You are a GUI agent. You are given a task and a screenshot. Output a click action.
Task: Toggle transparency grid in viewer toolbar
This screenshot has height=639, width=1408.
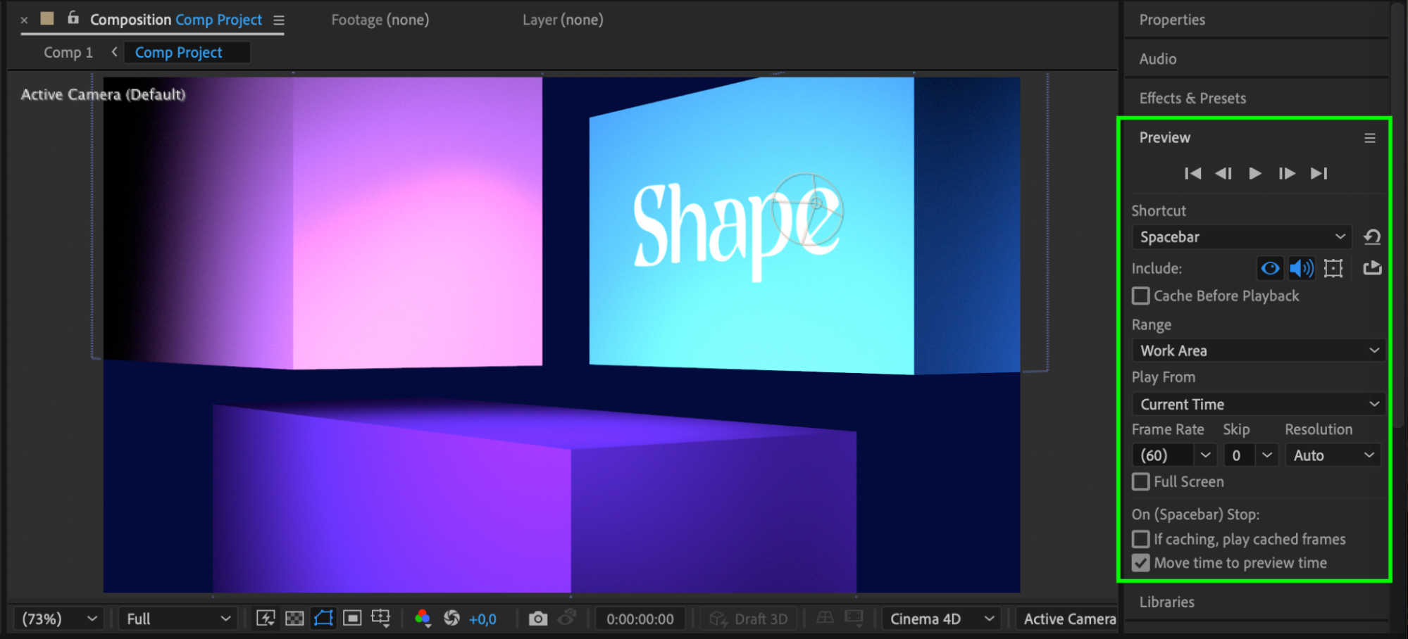click(294, 619)
